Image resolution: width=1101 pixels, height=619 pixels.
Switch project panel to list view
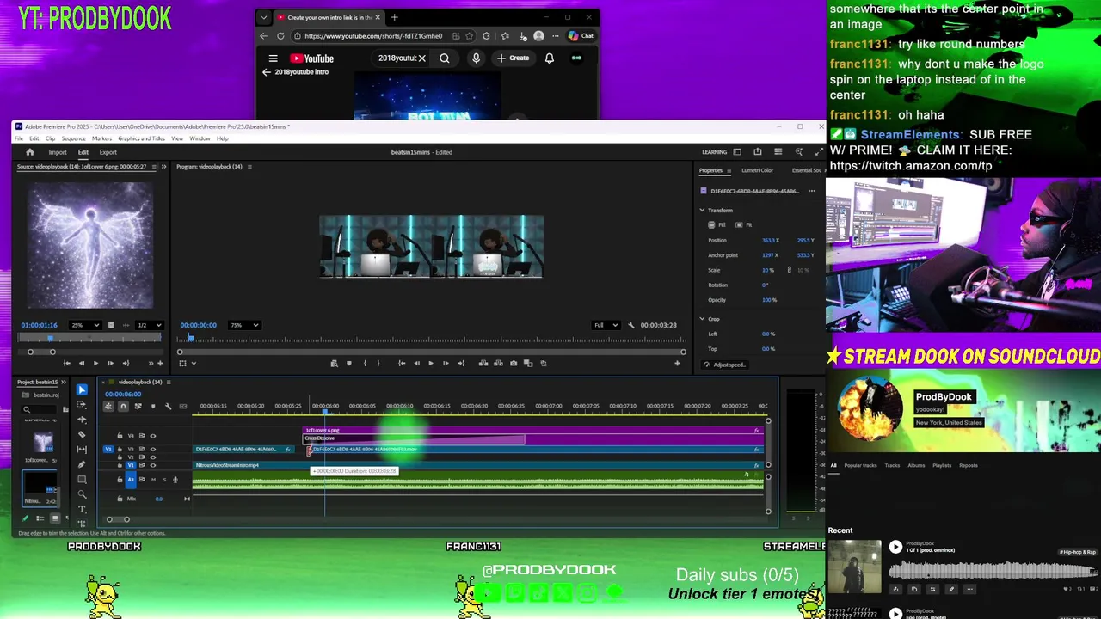[40, 518]
